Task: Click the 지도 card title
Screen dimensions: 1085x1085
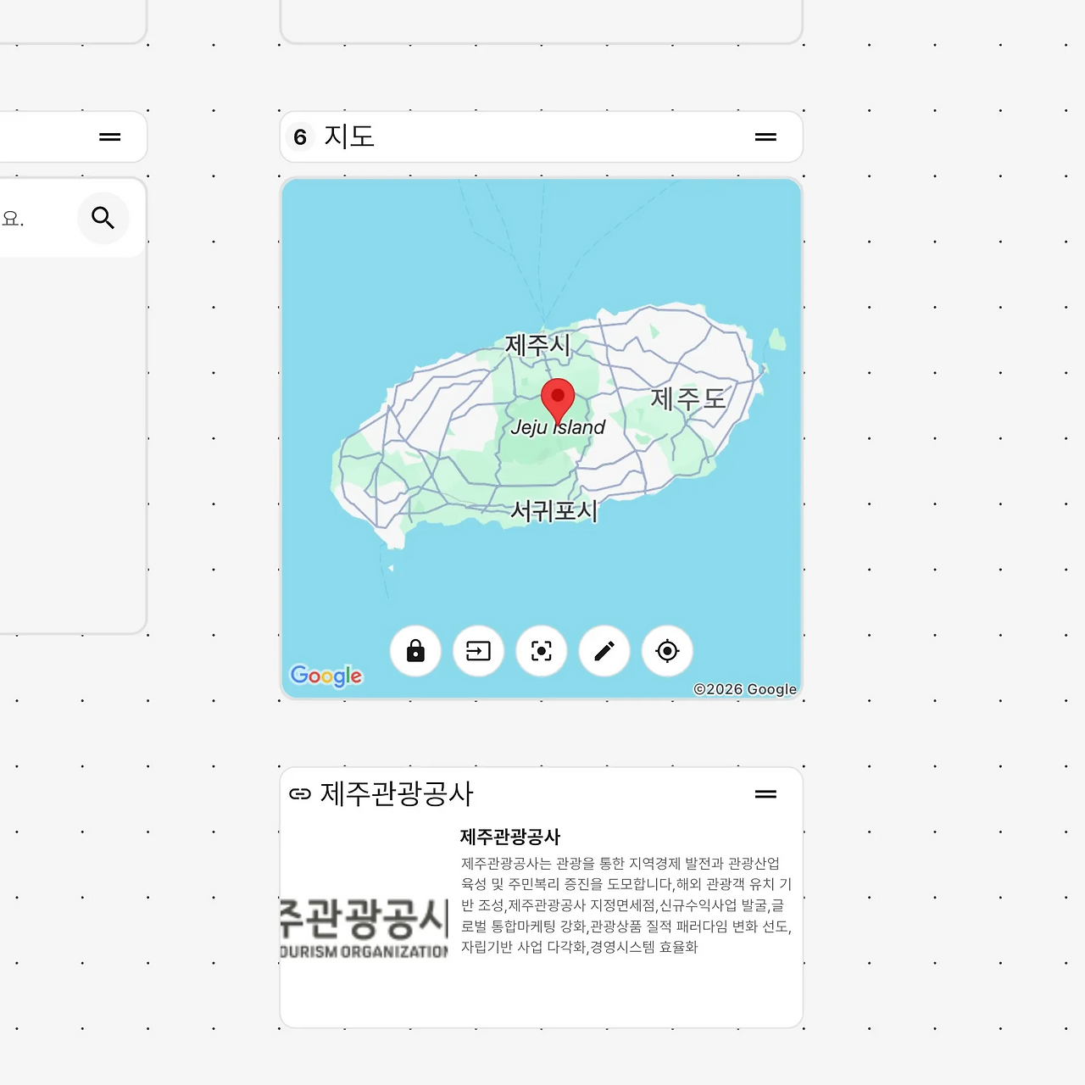Action: pos(349,136)
